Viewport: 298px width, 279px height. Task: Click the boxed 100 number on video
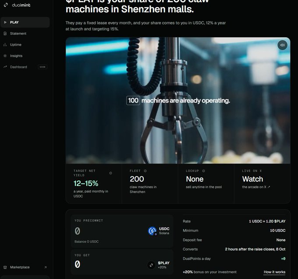[133, 100]
